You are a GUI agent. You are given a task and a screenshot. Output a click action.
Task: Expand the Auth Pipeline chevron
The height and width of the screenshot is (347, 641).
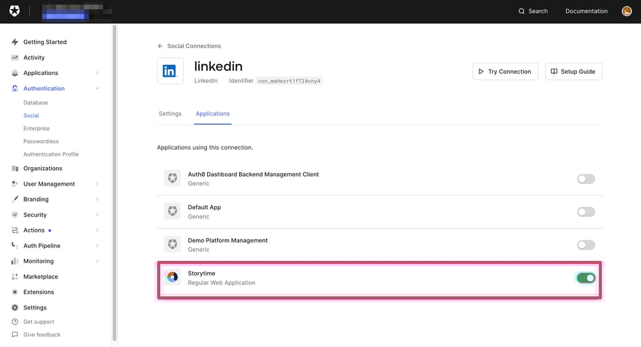coord(97,246)
